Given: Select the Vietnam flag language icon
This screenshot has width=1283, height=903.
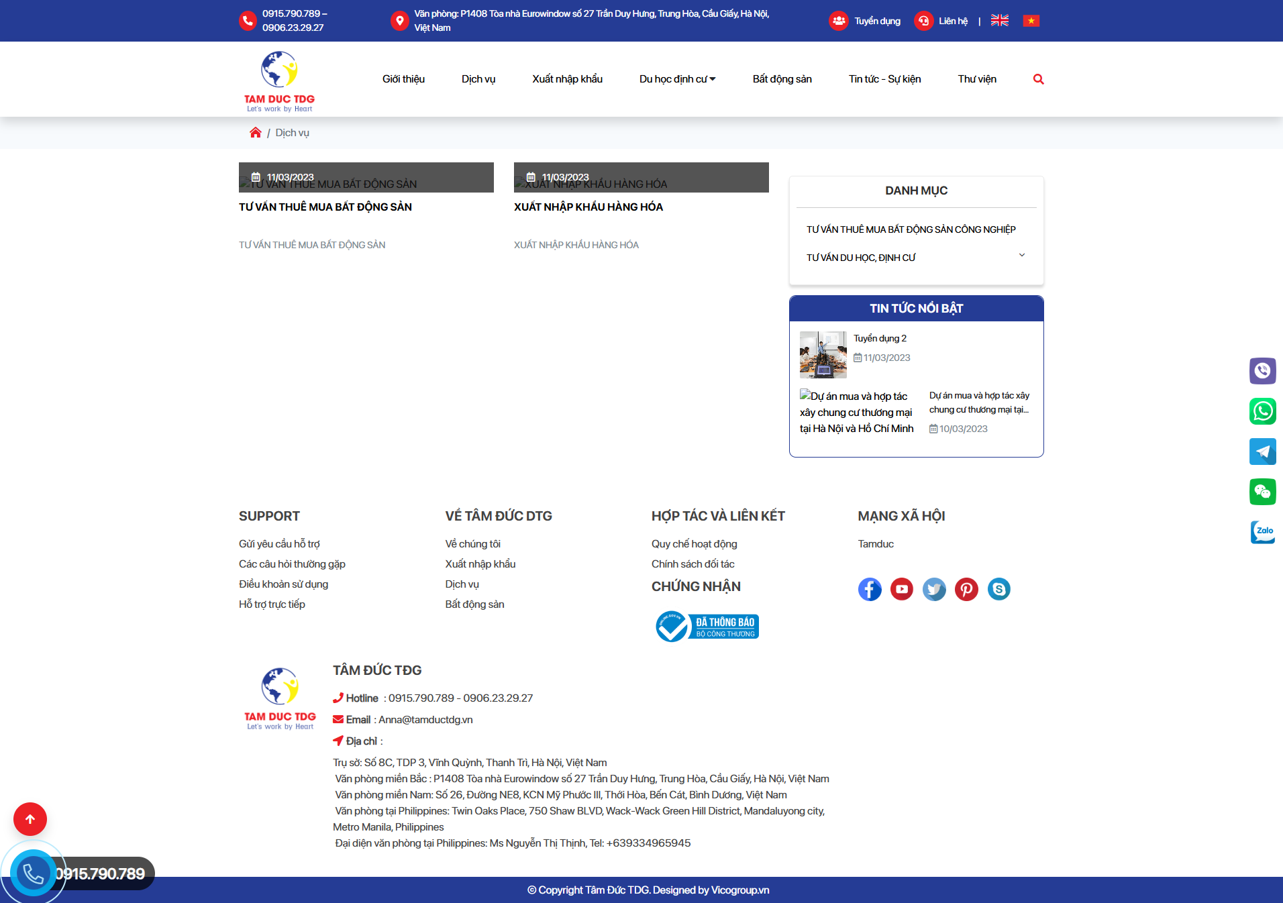Looking at the screenshot, I should click(x=1031, y=21).
